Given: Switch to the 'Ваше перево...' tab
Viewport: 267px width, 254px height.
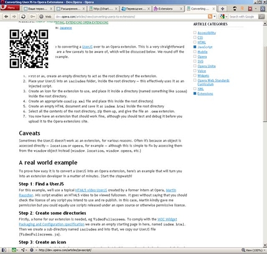Looking at the screenshot, I should coord(38,9).
